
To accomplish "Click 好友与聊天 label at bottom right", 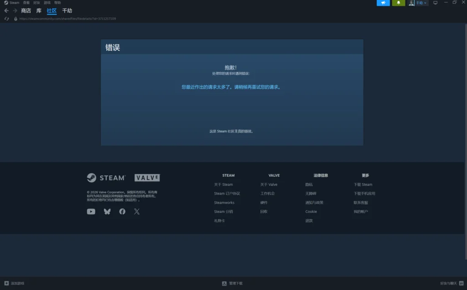I will [449, 284].
